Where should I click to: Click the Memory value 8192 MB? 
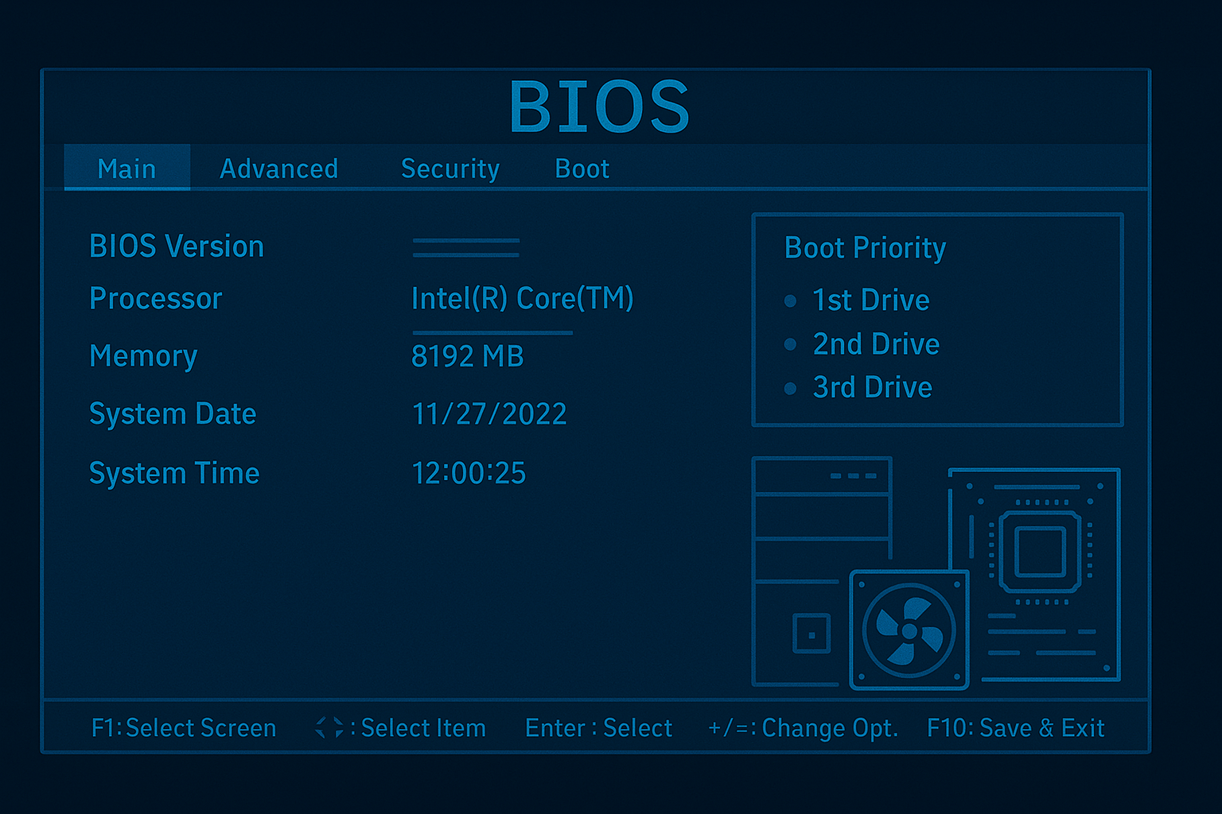pos(467,356)
